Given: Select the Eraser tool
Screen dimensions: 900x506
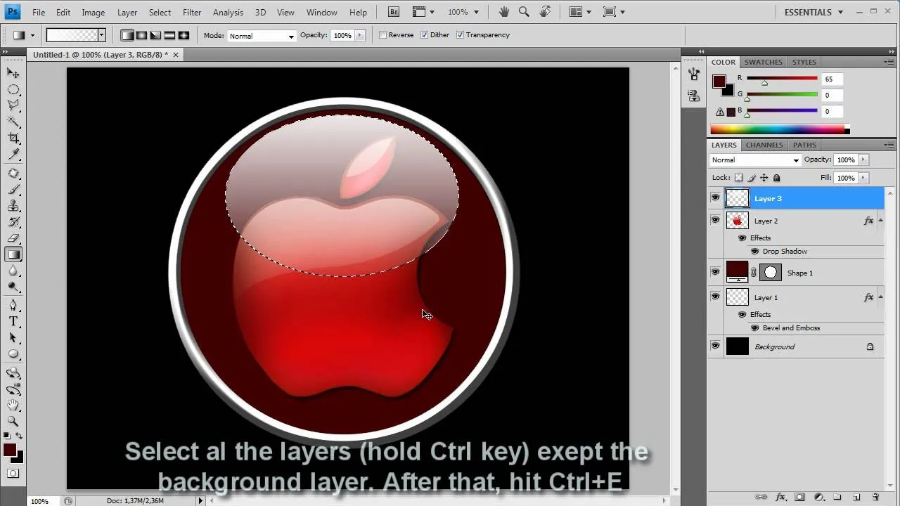Looking at the screenshot, I should click(13, 238).
